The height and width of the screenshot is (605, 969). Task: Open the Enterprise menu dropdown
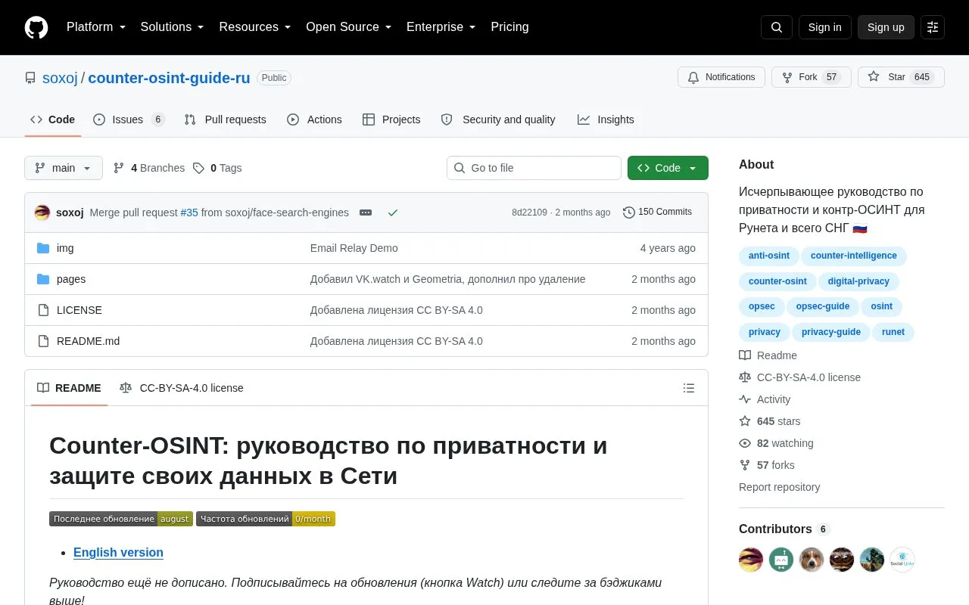441,27
